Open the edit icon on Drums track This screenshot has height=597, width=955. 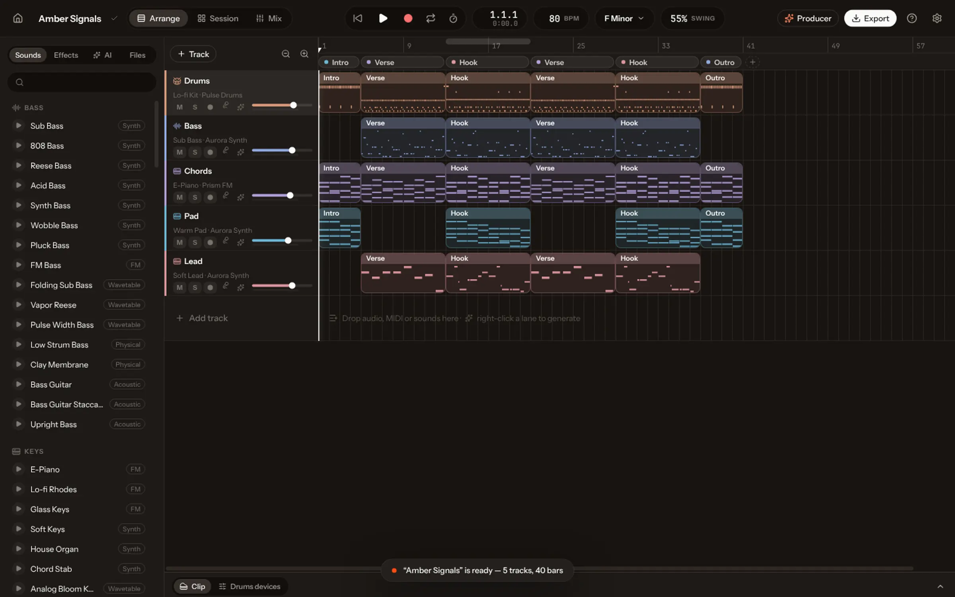(226, 105)
